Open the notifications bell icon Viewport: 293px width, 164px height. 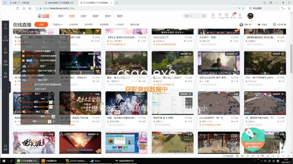[x=240, y=16]
